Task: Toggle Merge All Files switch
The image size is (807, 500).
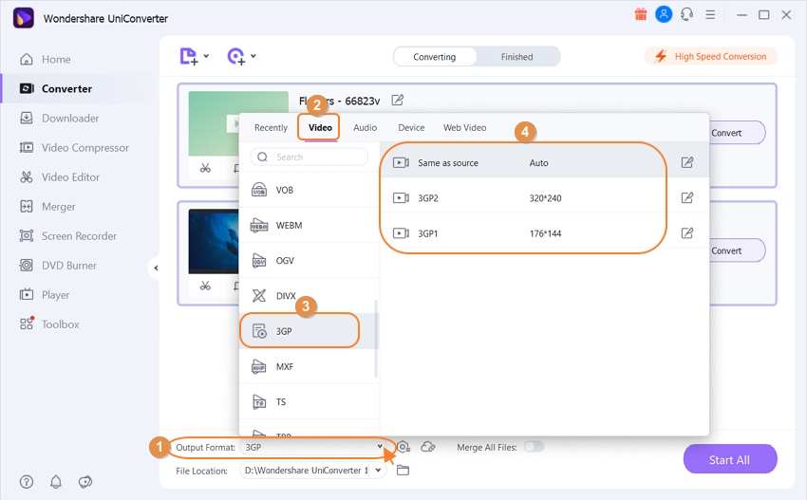Action: click(534, 447)
